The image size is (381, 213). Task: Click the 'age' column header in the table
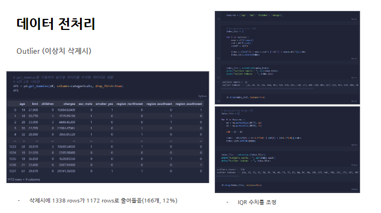pos(22,104)
